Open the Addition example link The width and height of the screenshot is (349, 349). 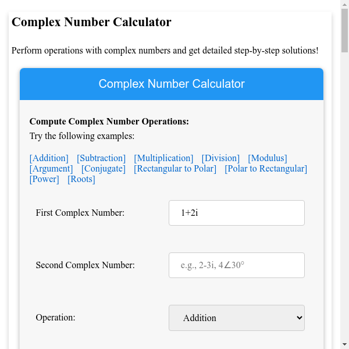(x=49, y=158)
